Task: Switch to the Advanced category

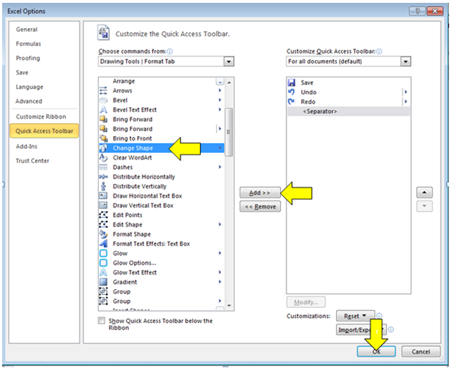Action: tap(29, 102)
